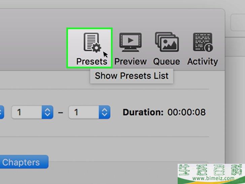
Task: Click the Preview toolbar label
Action: tap(130, 62)
